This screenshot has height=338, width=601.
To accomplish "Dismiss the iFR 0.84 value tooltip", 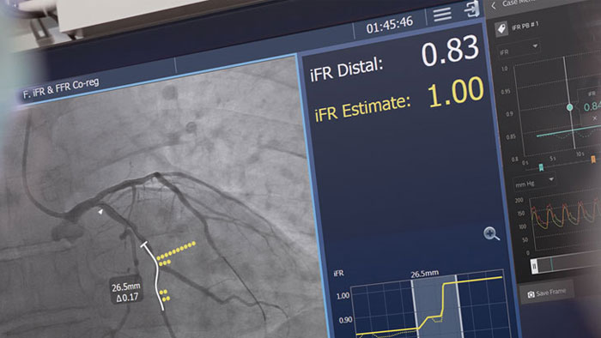I will 594,118.
